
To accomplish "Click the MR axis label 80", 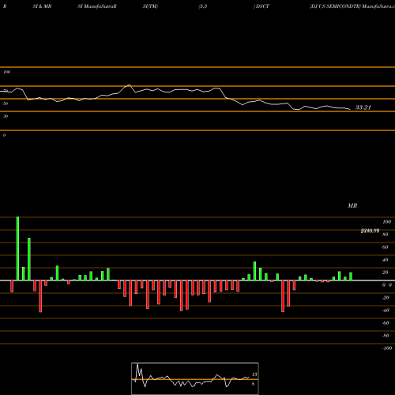I will [386, 235].
